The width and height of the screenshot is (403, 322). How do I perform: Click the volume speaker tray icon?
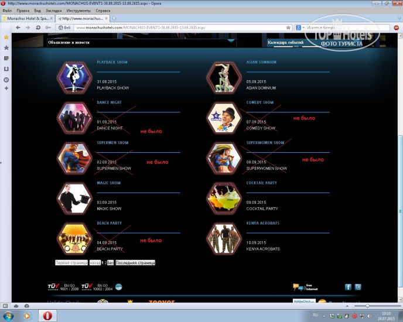coord(370,316)
